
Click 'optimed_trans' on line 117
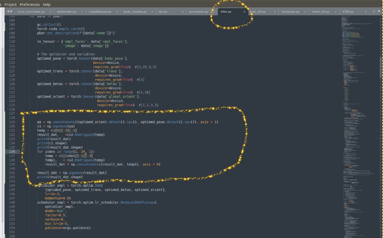[50, 71]
